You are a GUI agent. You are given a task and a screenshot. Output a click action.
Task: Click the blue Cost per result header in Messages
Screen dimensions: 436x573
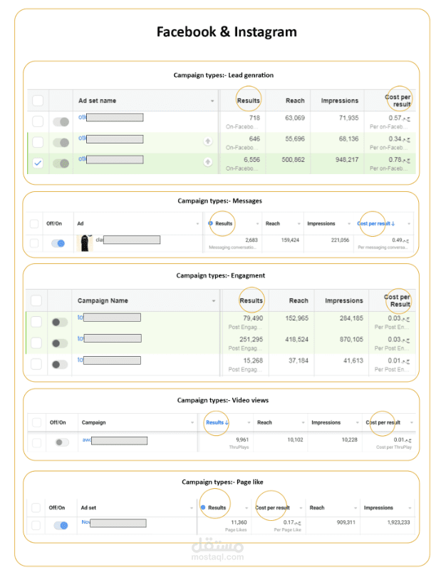(375, 223)
